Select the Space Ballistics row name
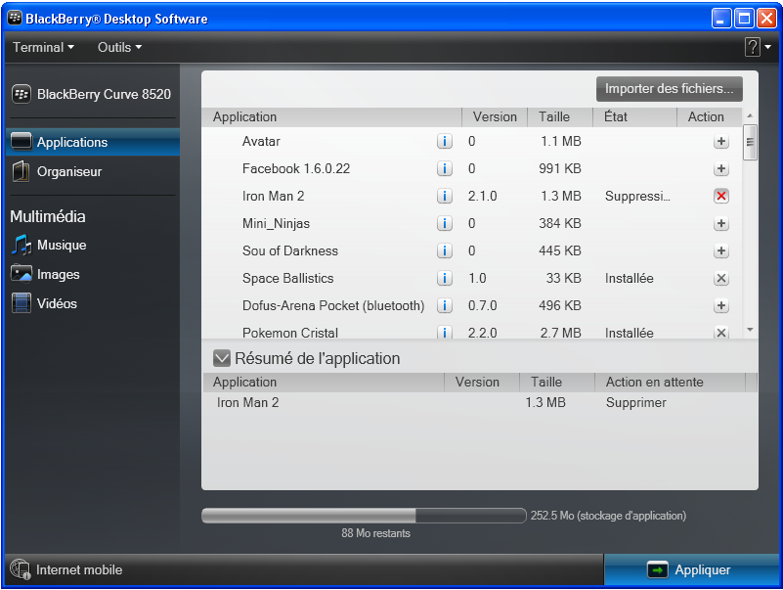783x590 pixels. (287, 278)
